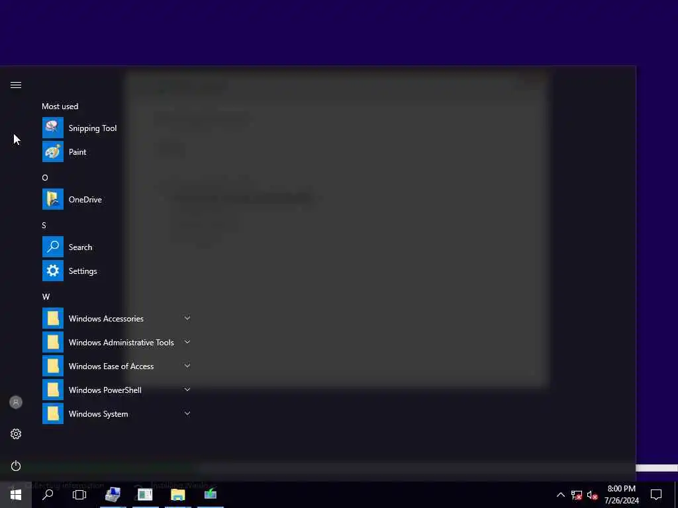Image resolution: width=678 pixels, height=508 pixels.
Task: Open taskbar search magnifier
Action: tap(48, 495)
